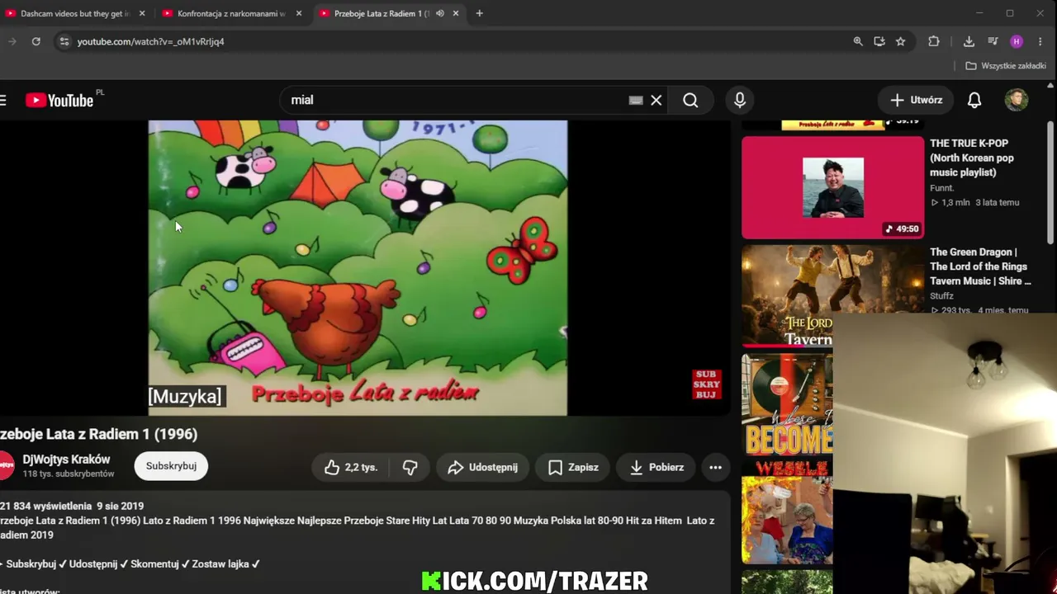Image resolution: width=1057 pixels, height=594 pixels.
Task: Open Chrome extensions puzzle icon
Action: (x=934, y=41)
